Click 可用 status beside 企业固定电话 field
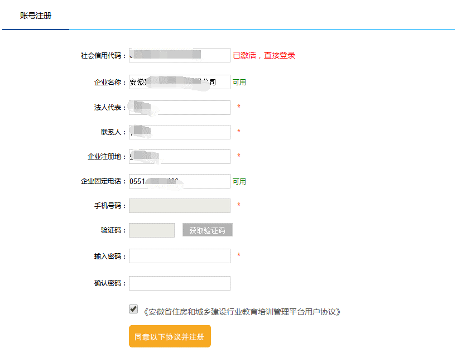The image size is (471, 353). coord(239,181)
